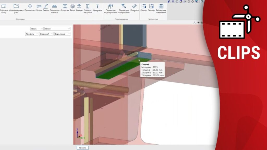Select the Анкеры (anchors) tool
Image resolution: width=267 pixels, height=150 pixels.
(79, 8)
